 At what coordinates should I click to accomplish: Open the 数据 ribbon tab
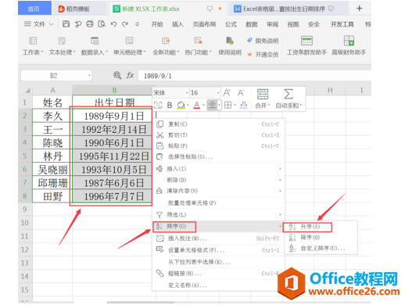[252, 24]
